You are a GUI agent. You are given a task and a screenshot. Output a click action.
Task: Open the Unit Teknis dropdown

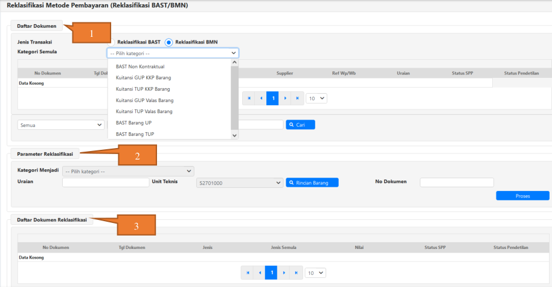coord(240,182)
